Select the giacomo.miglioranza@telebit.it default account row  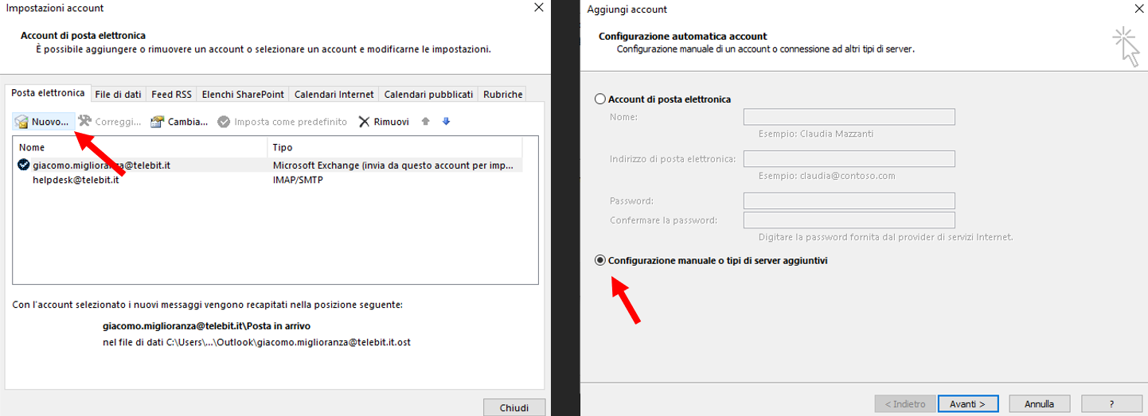click(x=102, y=165)
